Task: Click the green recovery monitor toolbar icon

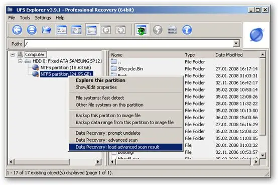Action: click(142, 30)
